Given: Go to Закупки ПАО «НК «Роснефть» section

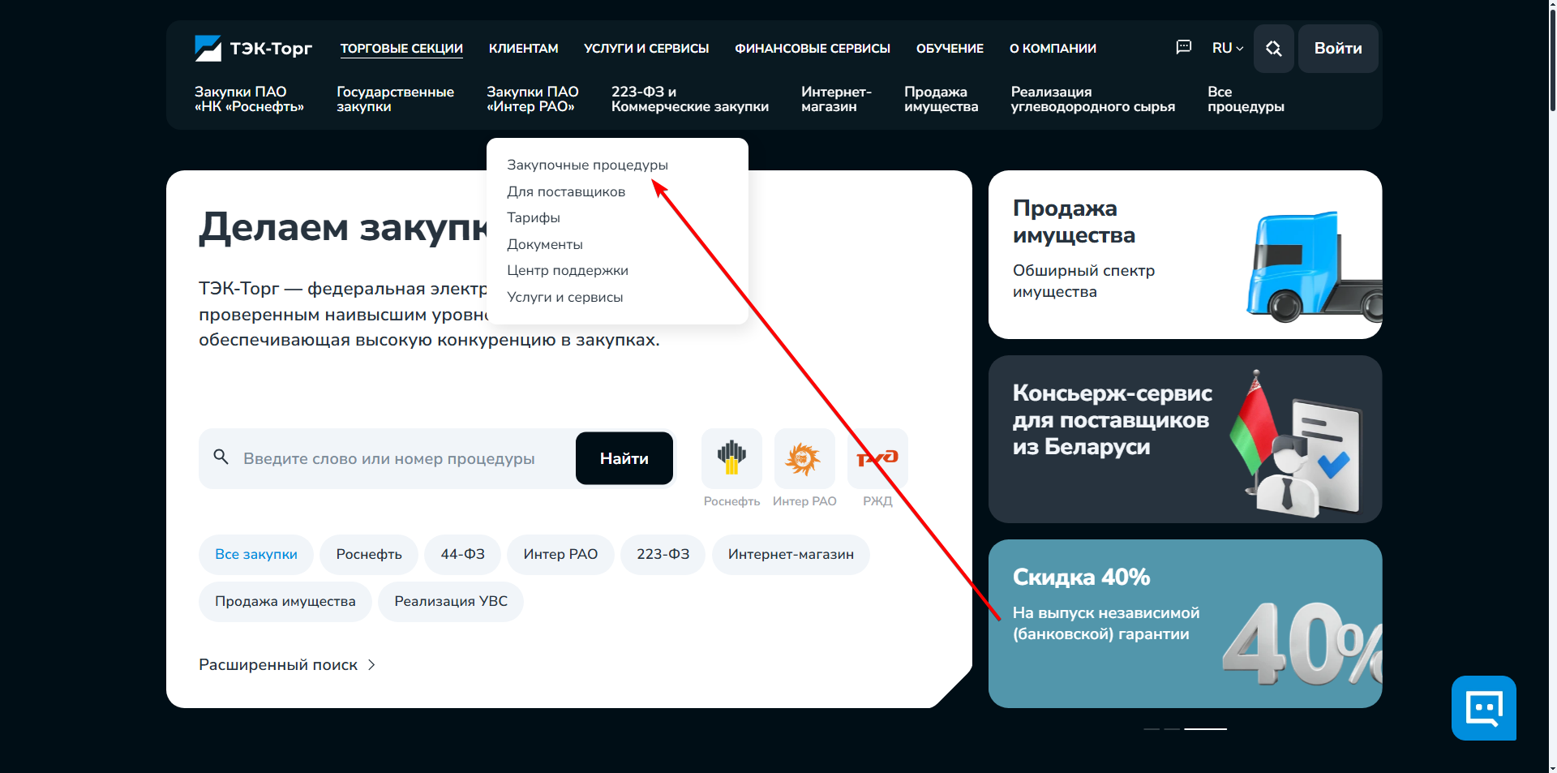Looking at the screenshot, I should (x=249, y=99).
